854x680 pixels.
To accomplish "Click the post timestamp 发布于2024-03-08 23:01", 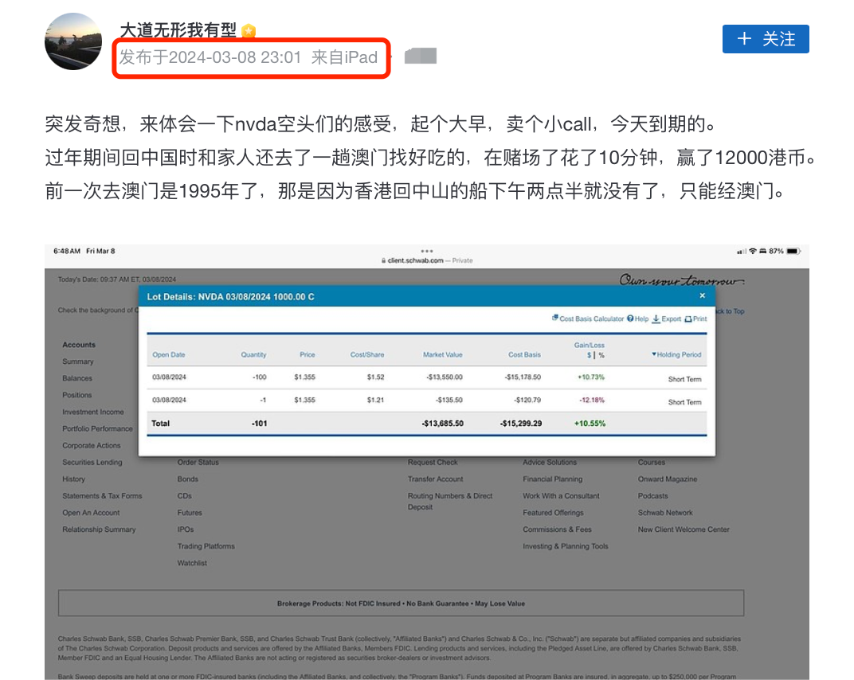I will [x=210, y=57].
